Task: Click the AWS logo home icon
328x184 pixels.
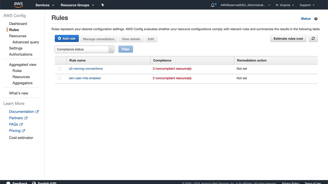Action: (x=18, y=5)
